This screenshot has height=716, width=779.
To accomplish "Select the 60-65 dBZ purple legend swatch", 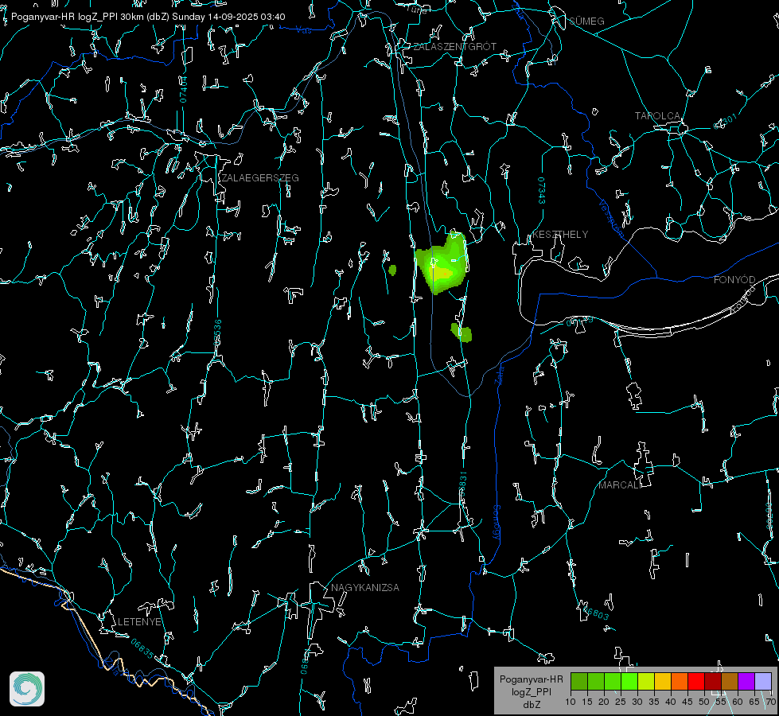I will [746, 682].
